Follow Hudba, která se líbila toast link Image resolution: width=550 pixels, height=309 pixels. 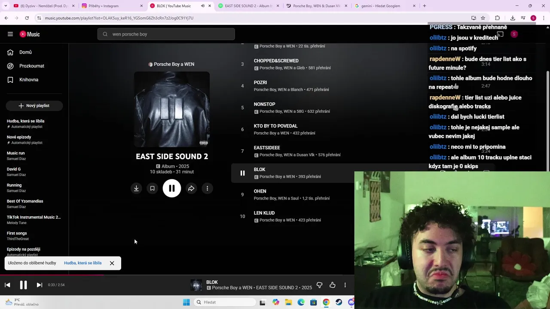point(83,263)
